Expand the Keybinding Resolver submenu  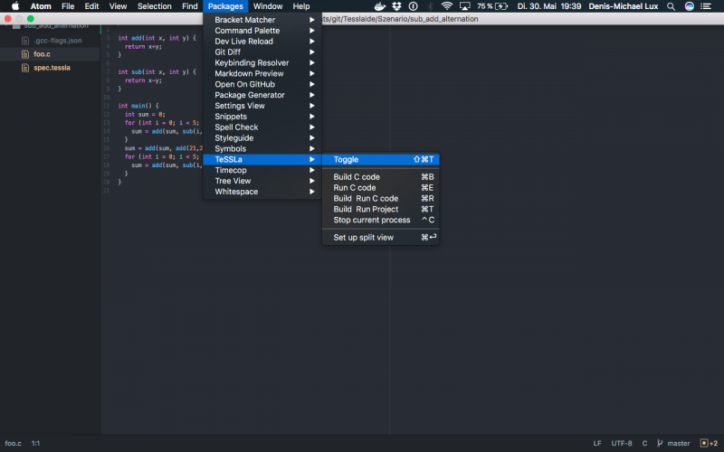coord(262,62)
